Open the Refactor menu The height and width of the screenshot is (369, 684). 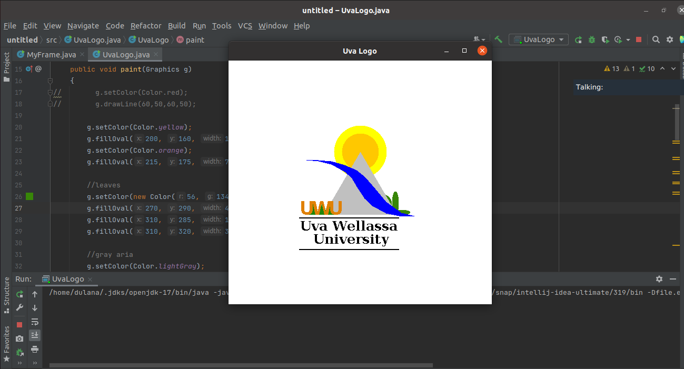[x=146, y=25]
